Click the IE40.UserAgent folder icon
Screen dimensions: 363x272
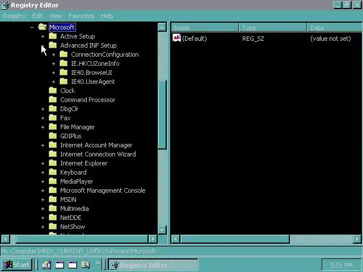64,82
